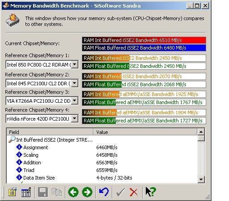Click the info icon beside Assignment

click(x=19, y=147)
